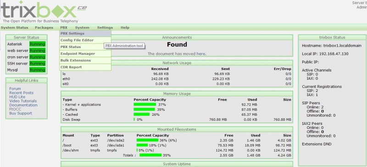Viewport: 367px width, 167px height.
Task: Click eth0 sent value 229.23 KB
Action: point(221,79)
